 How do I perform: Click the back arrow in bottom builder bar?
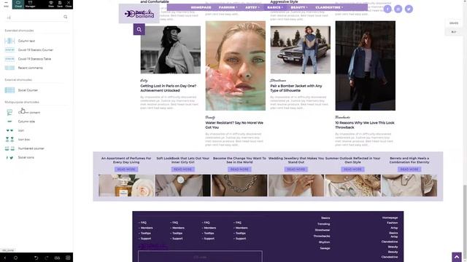[5, 258]
